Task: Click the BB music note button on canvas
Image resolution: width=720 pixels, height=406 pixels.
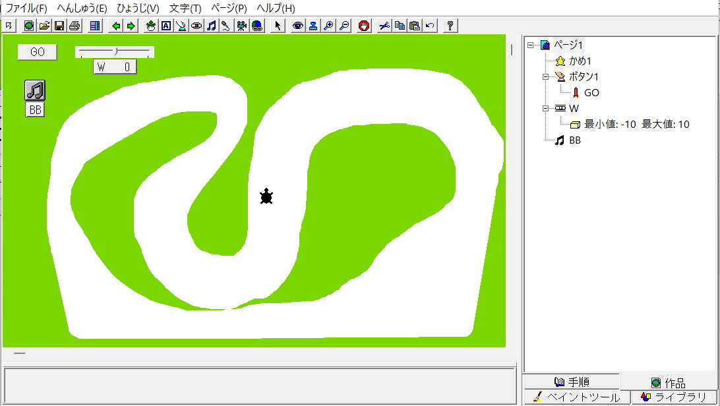Action: coord(35,90)
